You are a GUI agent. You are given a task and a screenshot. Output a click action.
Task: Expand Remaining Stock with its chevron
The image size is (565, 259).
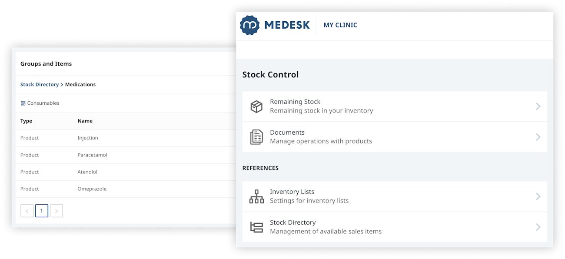pos(538,106)
